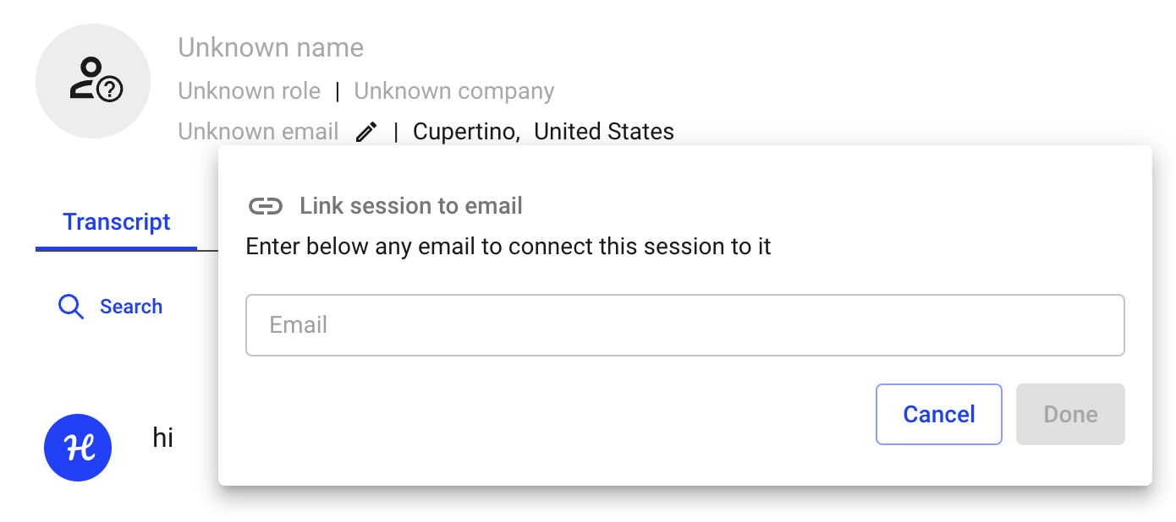Click the Unknown email label

258,132
